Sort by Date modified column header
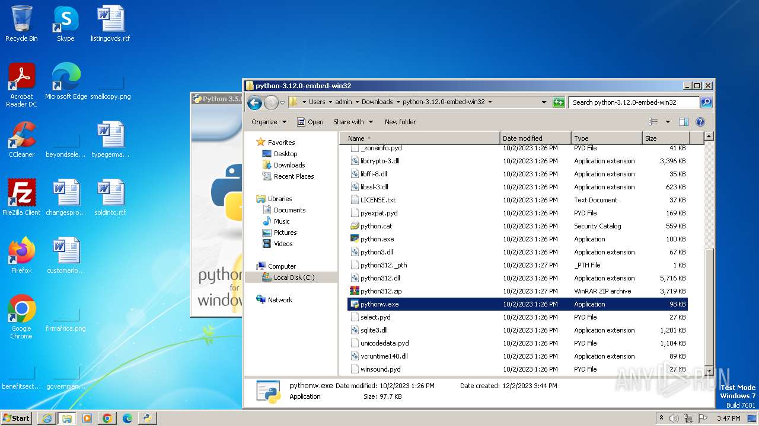 point(535,138)
